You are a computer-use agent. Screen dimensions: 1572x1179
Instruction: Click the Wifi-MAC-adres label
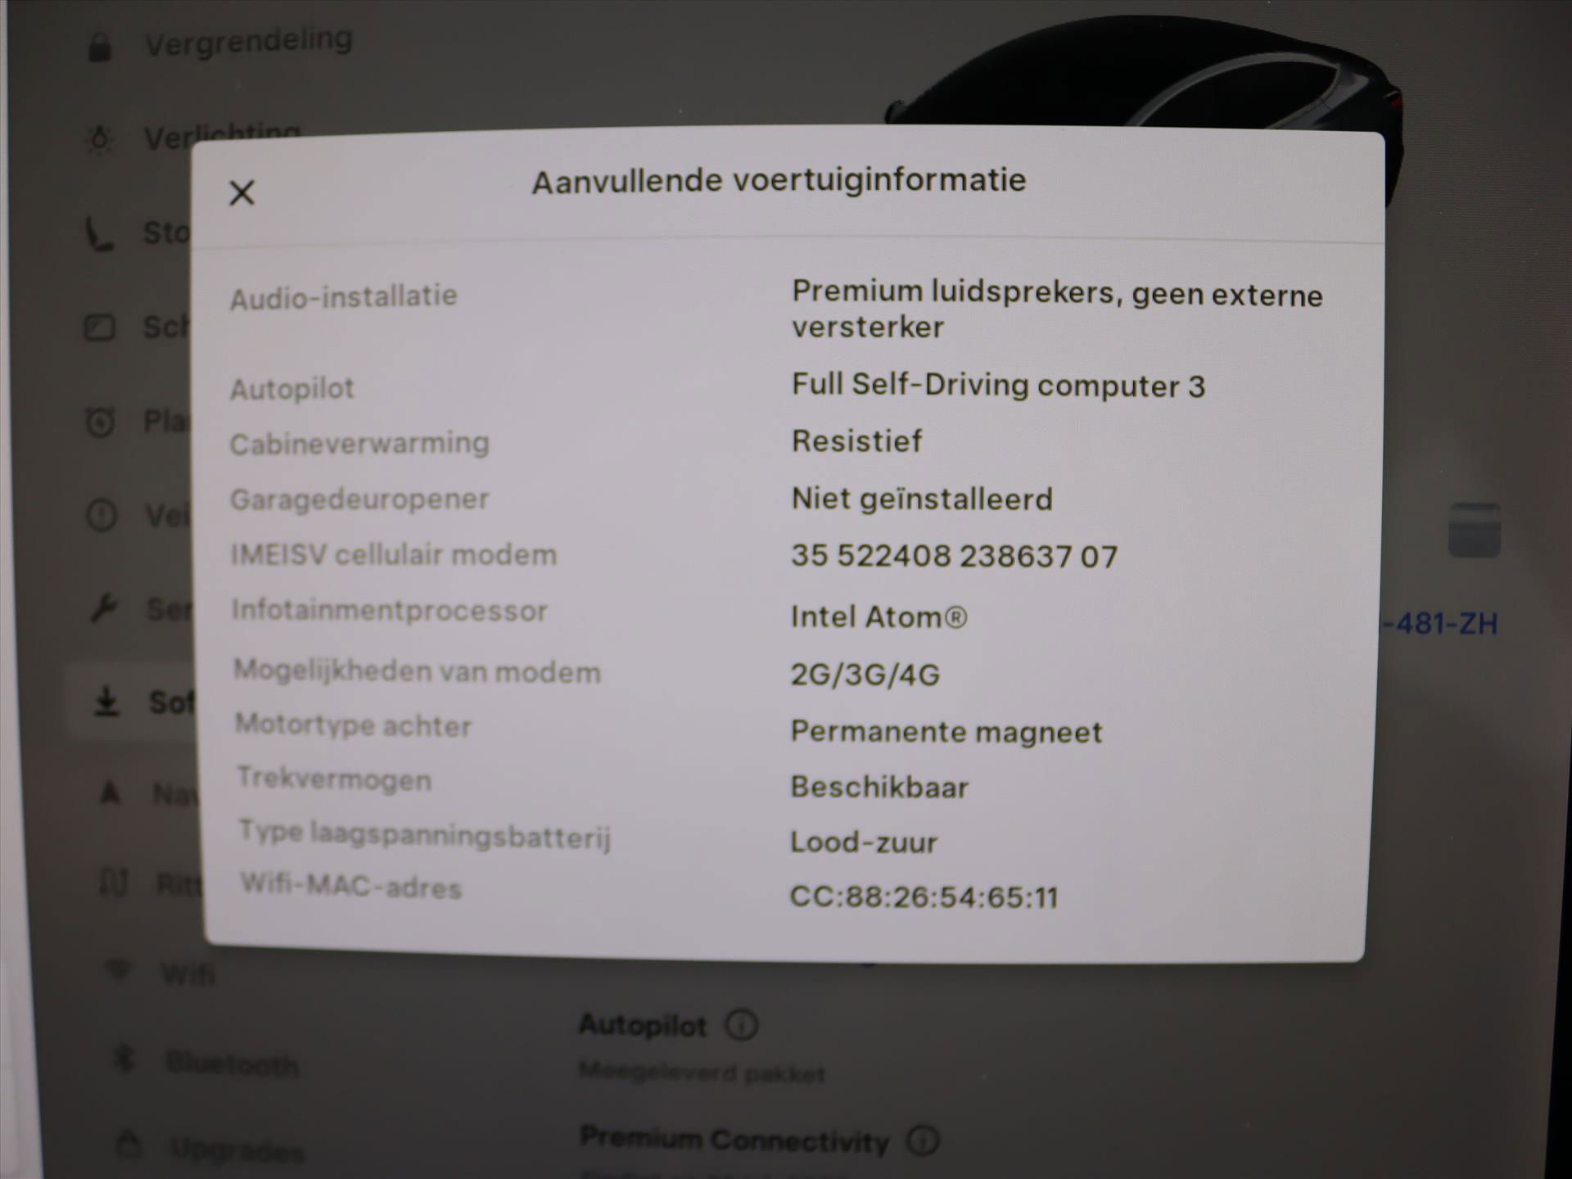(x=351, y=886)
